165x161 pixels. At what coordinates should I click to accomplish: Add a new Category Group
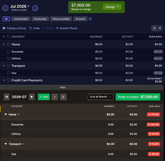tap(14, 28)
